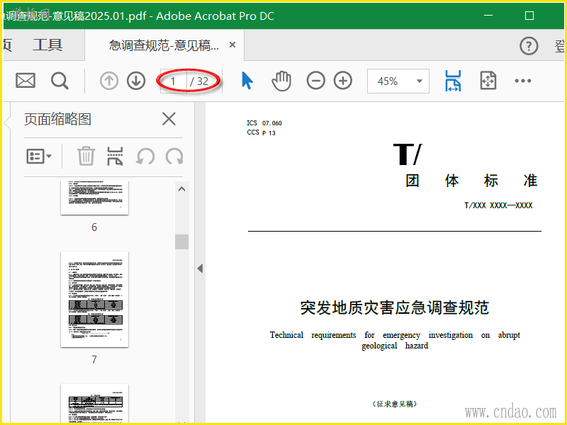Click the text T/XXX XXXX—XXXX
This screenshot has width=567, height=425.
coord(498,205)
